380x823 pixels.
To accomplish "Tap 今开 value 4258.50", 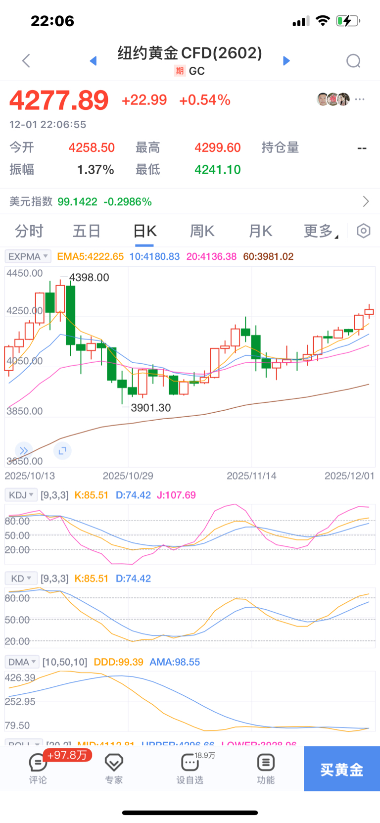I will (92, 147).
